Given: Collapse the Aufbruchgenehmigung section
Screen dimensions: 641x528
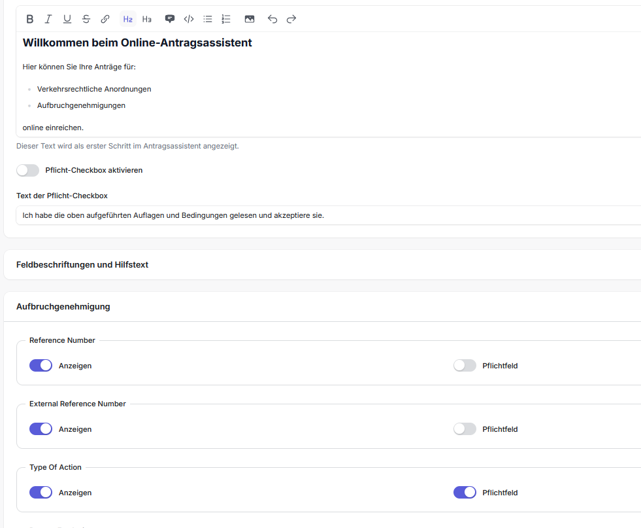Looking at the screenshot, I should tap(64, 306).
